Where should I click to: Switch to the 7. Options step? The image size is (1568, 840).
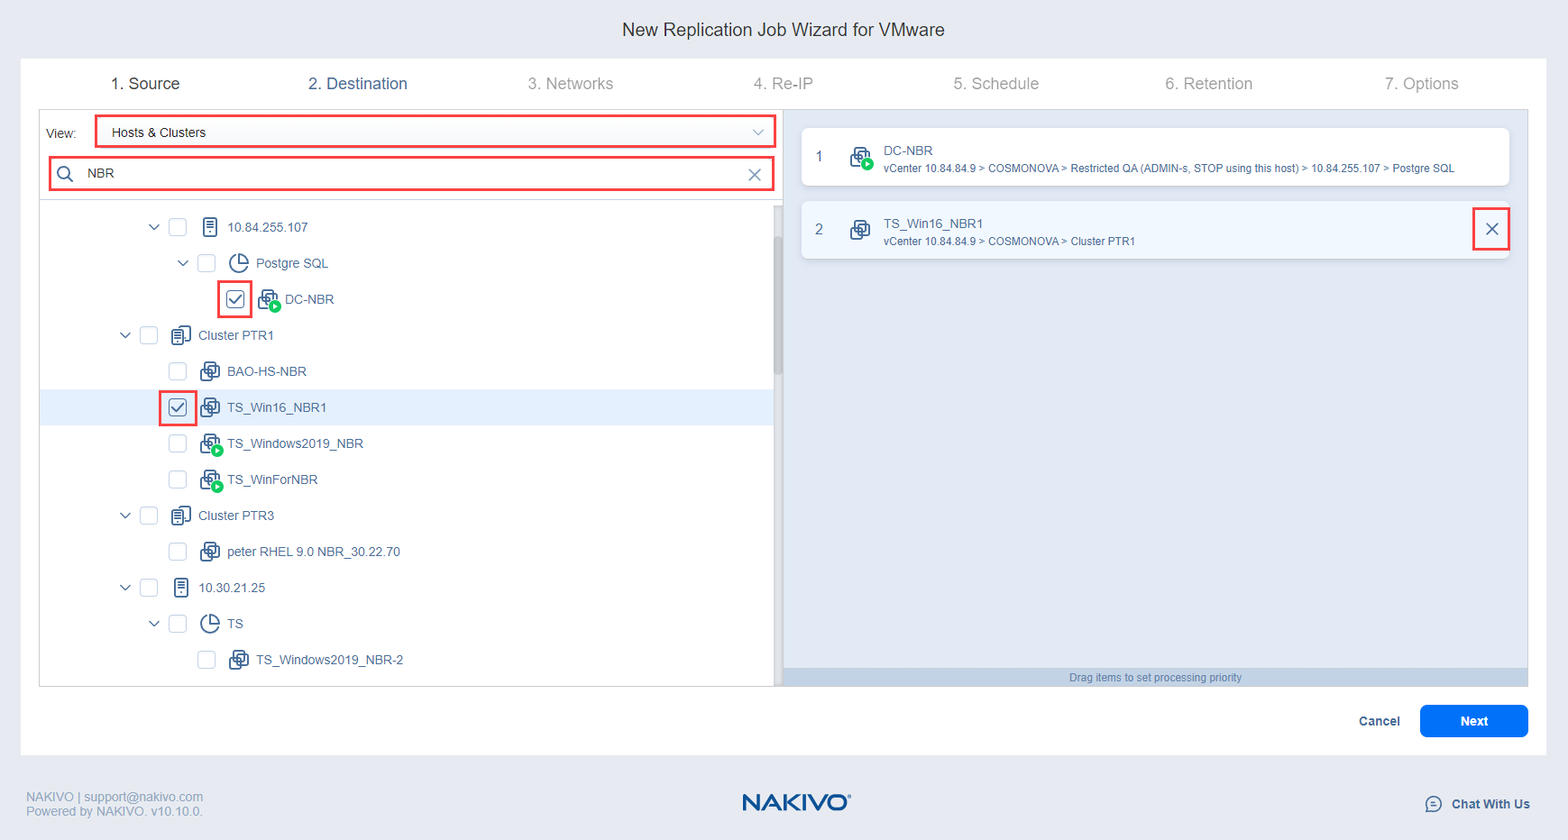pos(1421,84)
